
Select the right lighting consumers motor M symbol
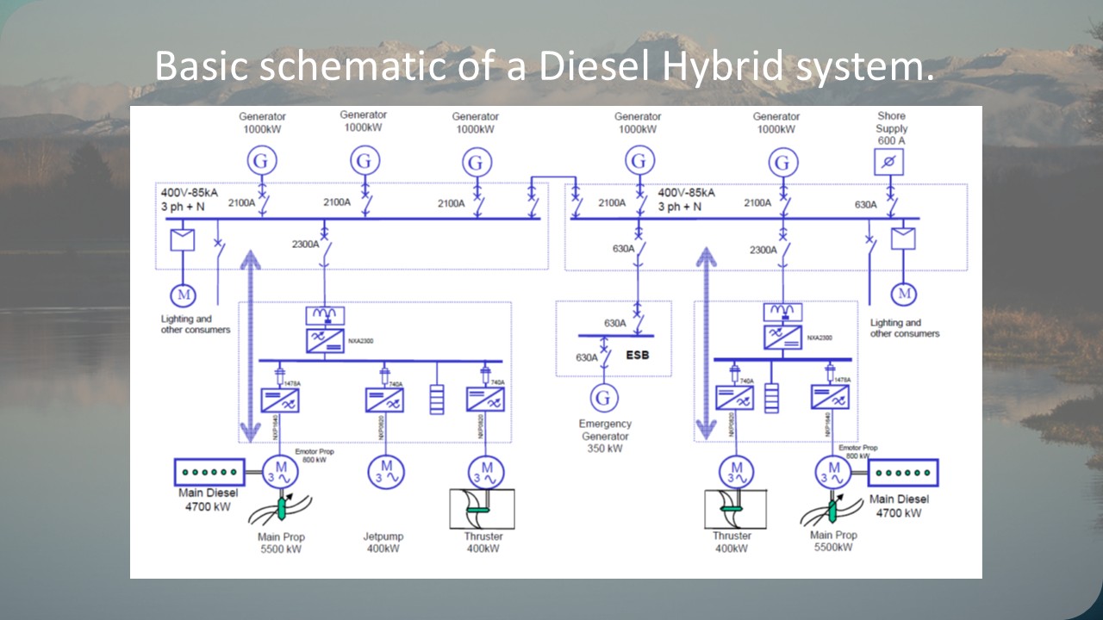click(x=903, y=294)
